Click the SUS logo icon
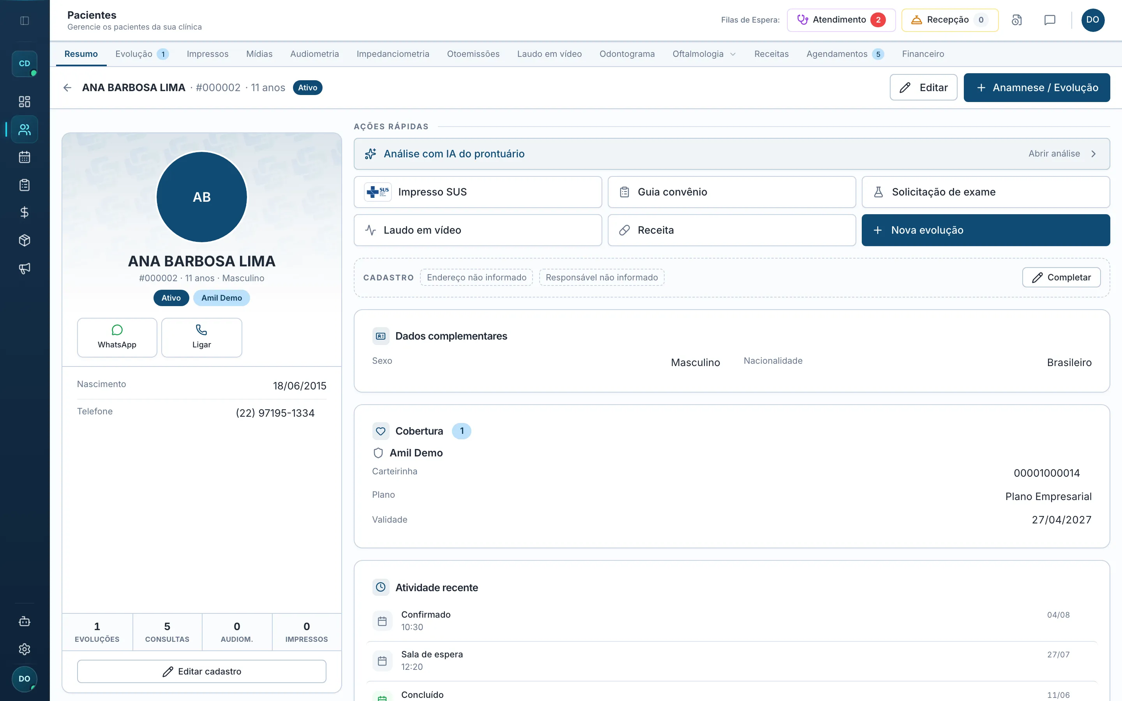The image size is (1122, 701). (378, 192)
